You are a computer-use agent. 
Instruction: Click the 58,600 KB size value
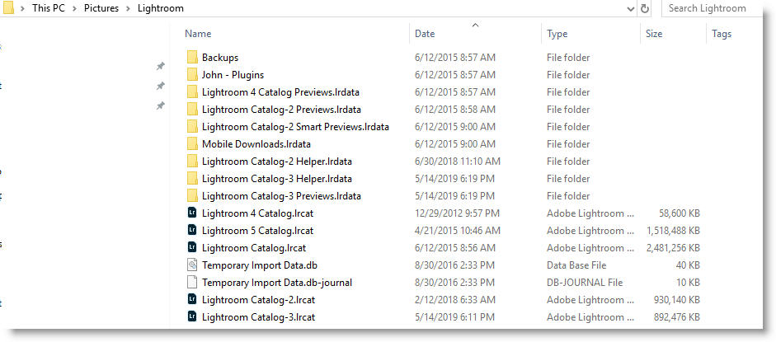click(x=680, y=213)
